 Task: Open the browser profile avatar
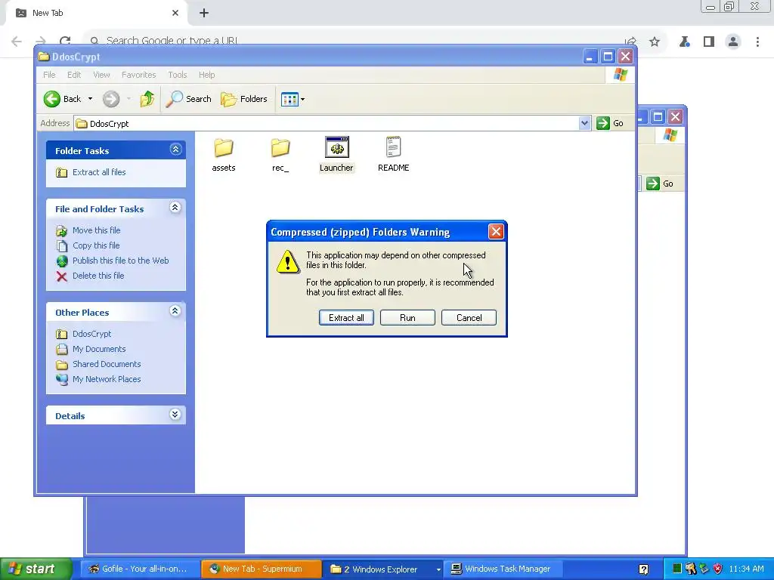point(733,42)
